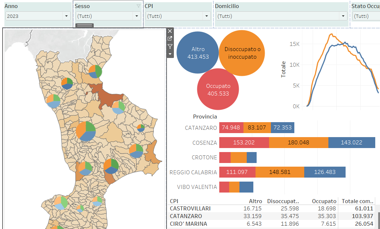Pick Reggio Calabria's red 111.097 segment
The height and width of the screenshot is (229, 380).
[237, 172]
